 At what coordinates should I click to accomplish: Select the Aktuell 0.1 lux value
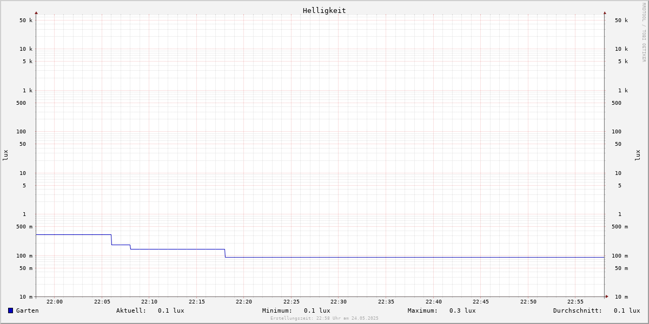171,310
